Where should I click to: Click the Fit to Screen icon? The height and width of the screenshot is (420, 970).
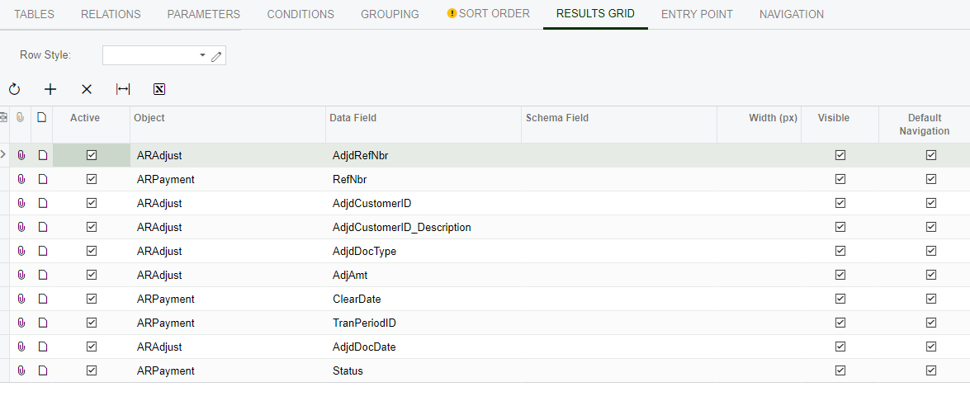[123, 90]
